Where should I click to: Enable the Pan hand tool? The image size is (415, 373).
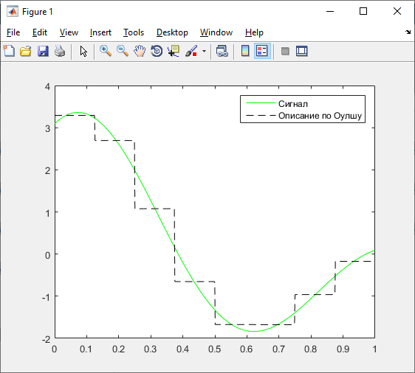[140, 51]
